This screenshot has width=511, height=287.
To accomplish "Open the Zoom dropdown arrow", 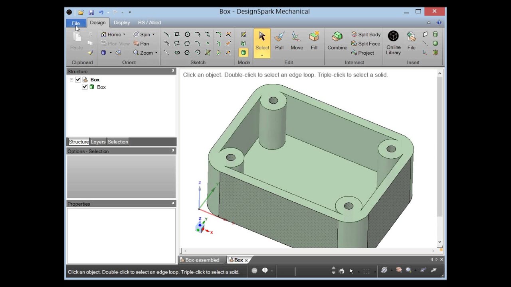I will click(x=156, y=53).
